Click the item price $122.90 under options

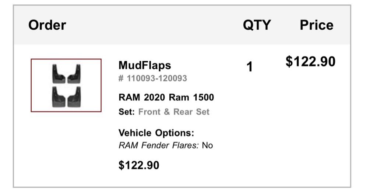(139, 165)
